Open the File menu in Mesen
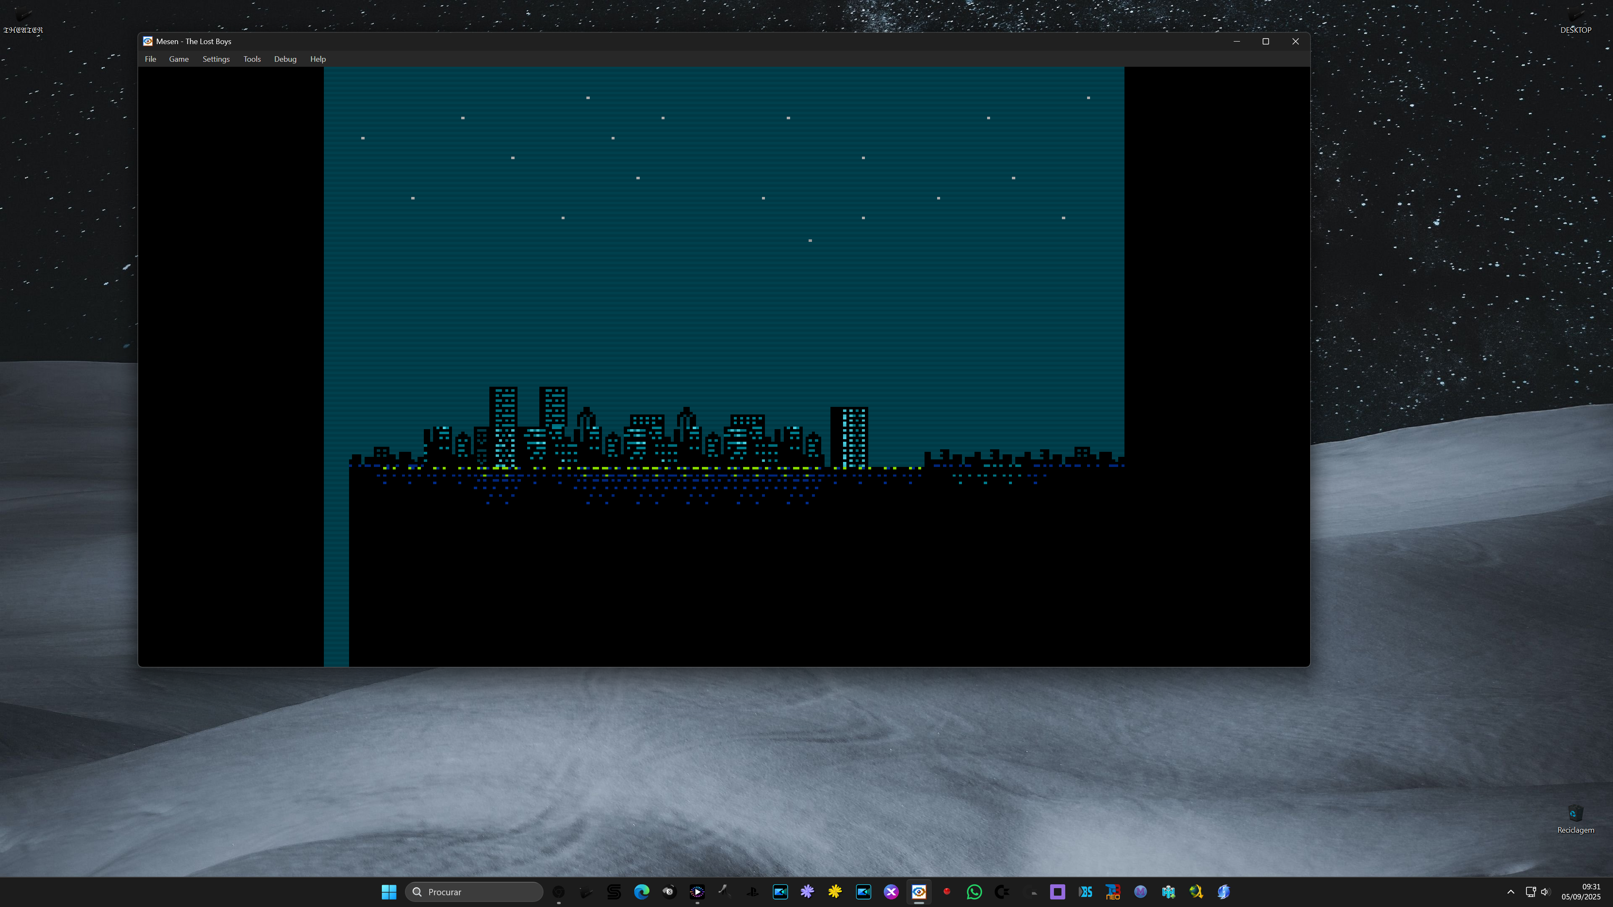Image resolution: width=1613 pixels, height=907 pixels. pyautogui.click(x=150, y=59)
